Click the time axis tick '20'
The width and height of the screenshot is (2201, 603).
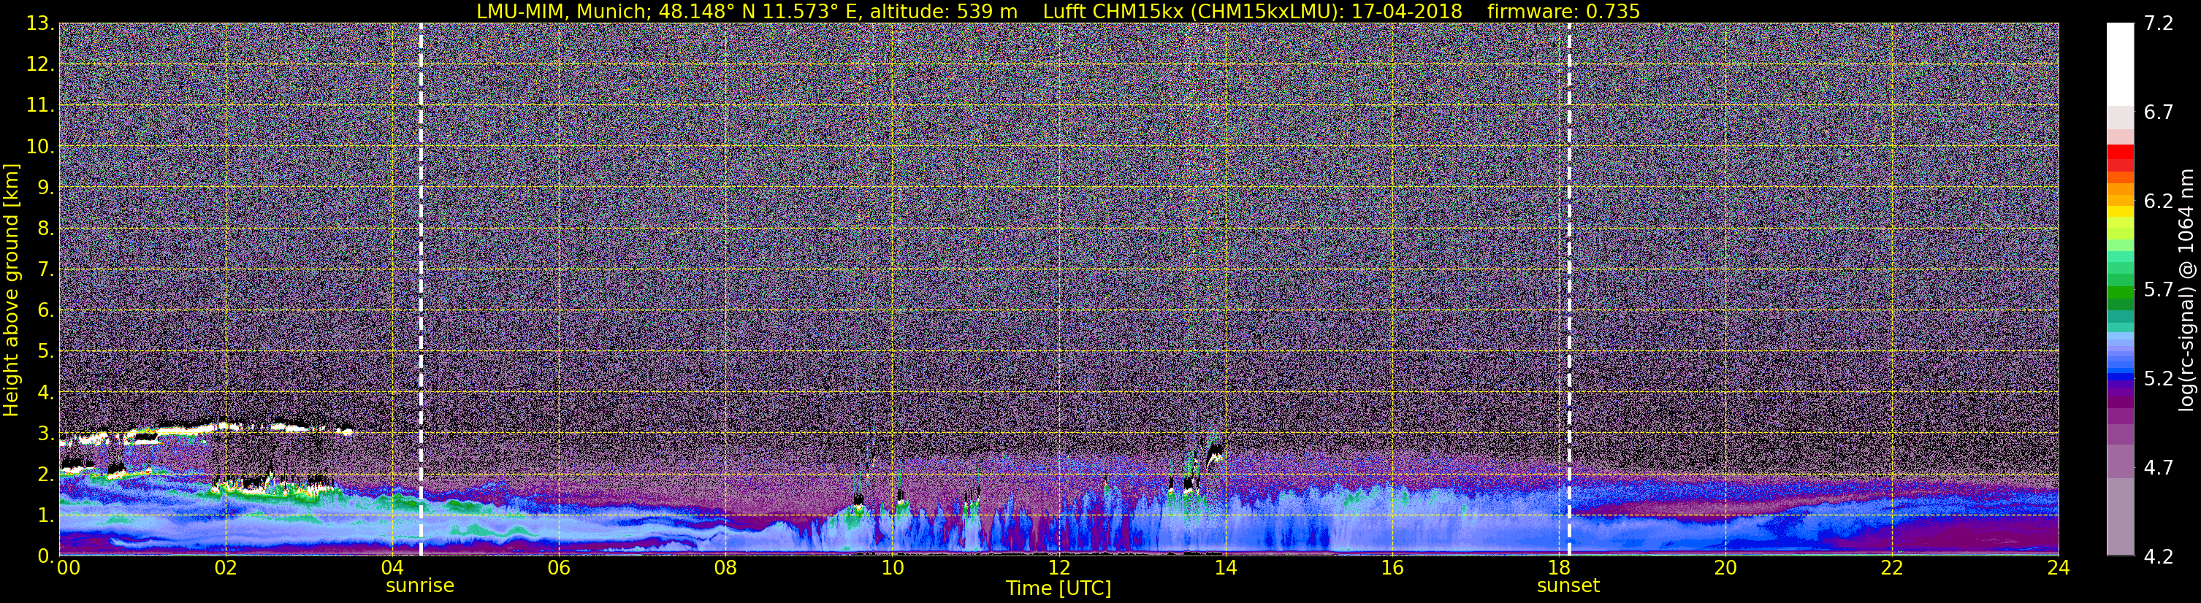pyautogui.click(x=1725, y=569)
